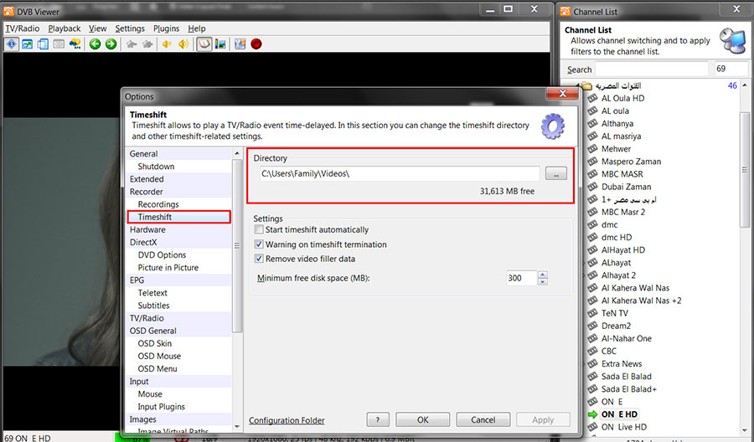
Task: Select ON Live HD channel
Action: [624, 427]
